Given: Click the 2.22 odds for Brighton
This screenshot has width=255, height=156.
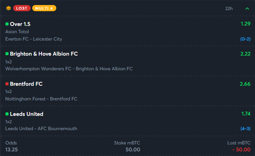Looking at the screenshot, I should [245, 54].
